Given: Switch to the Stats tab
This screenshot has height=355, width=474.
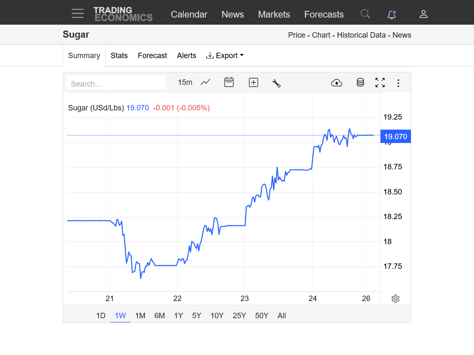Looking at the screenshot, I should (x=119, y=55).
